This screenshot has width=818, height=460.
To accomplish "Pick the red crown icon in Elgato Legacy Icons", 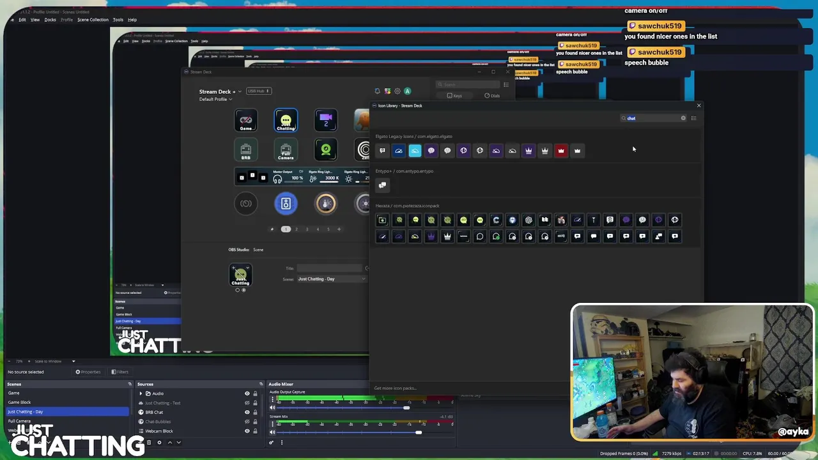I will point(561,151).
